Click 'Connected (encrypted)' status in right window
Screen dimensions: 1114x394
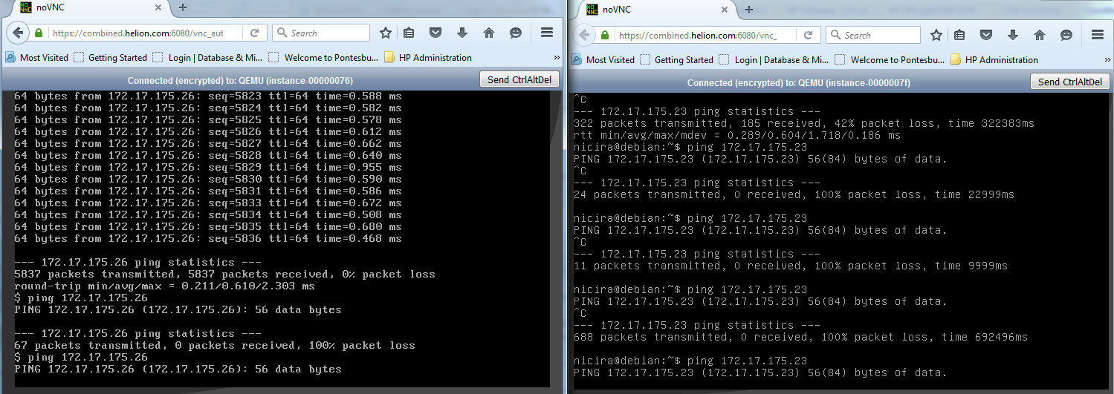(x=799, y=82)
